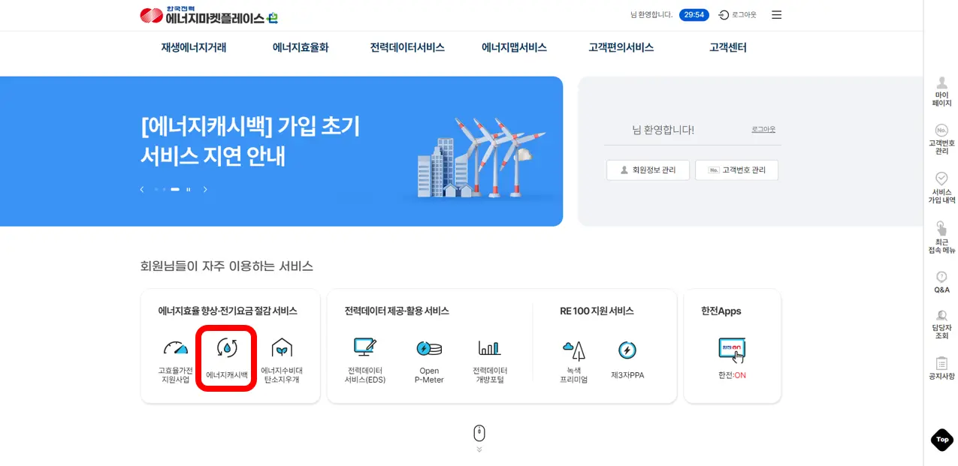958x466 pixels.
Task: Open 공지사항 from the right sidebar
Action: point(941,369)
